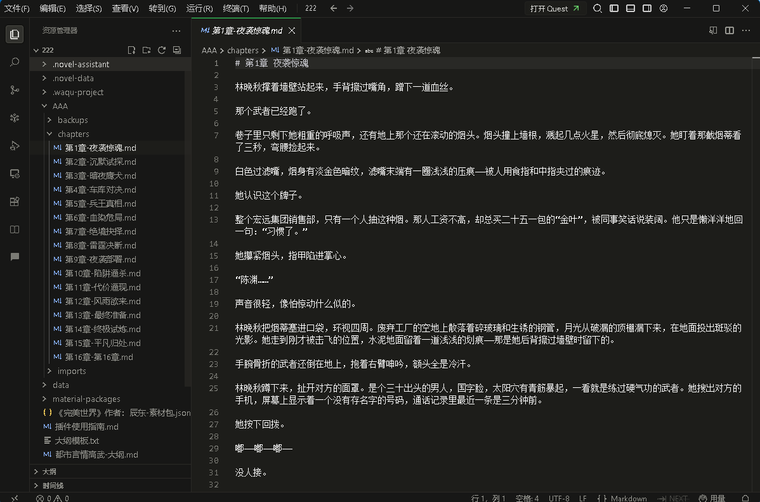Toggle the bottom panel layout icon
Screen dimensions: 760x502
pyautogui.click(x=630, y=8)
